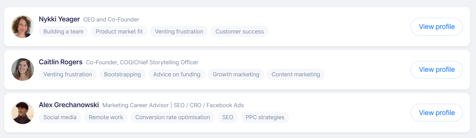Select the Remote work tag
The image size is (476, 138).
click(106, 117)
